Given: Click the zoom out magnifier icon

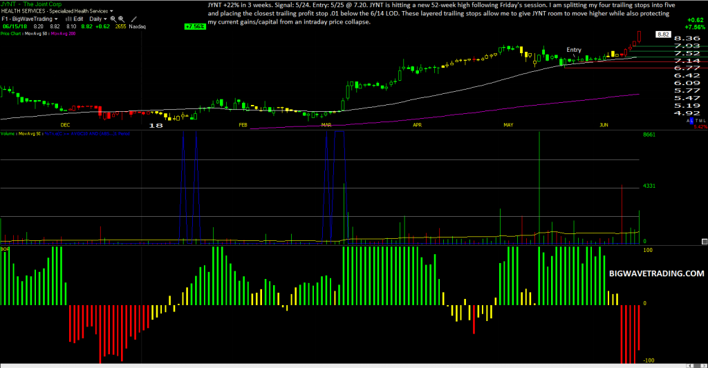Looking at the screenshot, I should pos(122,19).
